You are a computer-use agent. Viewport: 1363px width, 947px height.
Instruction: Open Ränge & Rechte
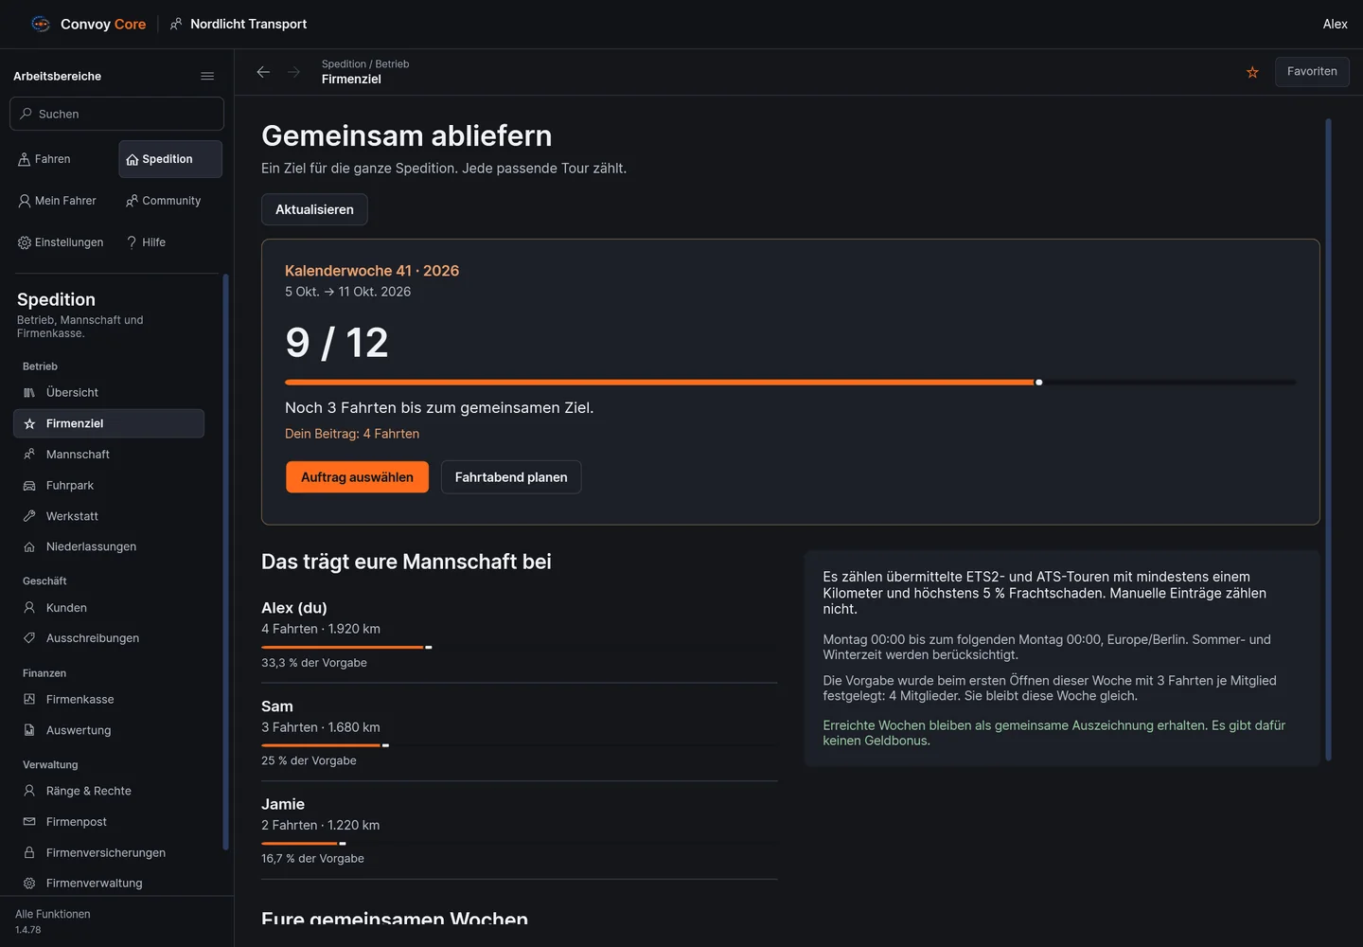coord(109,791)
